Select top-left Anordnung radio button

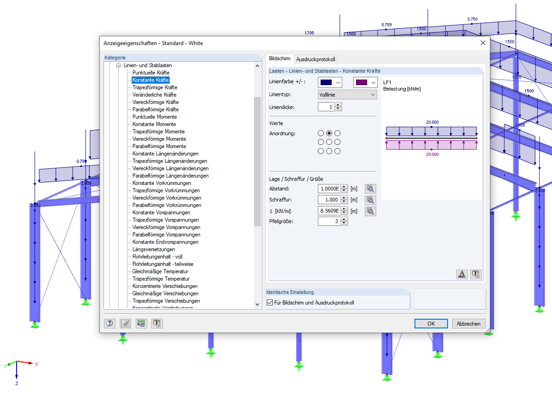tap(321, 133)
